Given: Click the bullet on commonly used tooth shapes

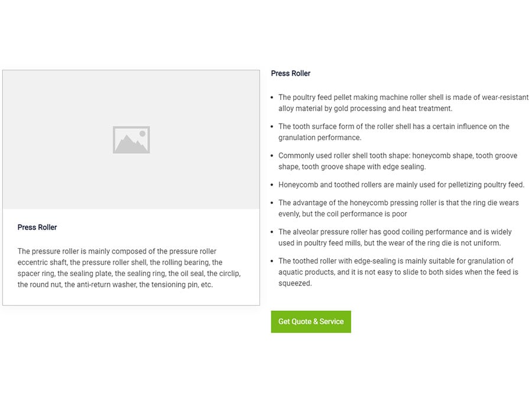Looking at the screenshot, I should [x=397, y=161].
